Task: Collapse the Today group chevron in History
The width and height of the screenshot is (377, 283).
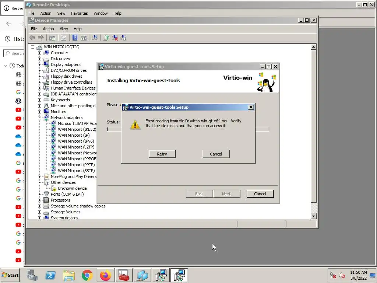Action: point(5,66)
